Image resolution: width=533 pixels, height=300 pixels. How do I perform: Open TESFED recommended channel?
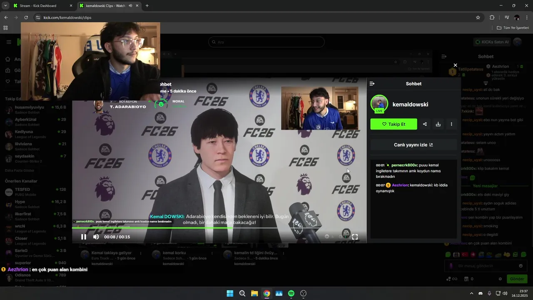[35, 192]
